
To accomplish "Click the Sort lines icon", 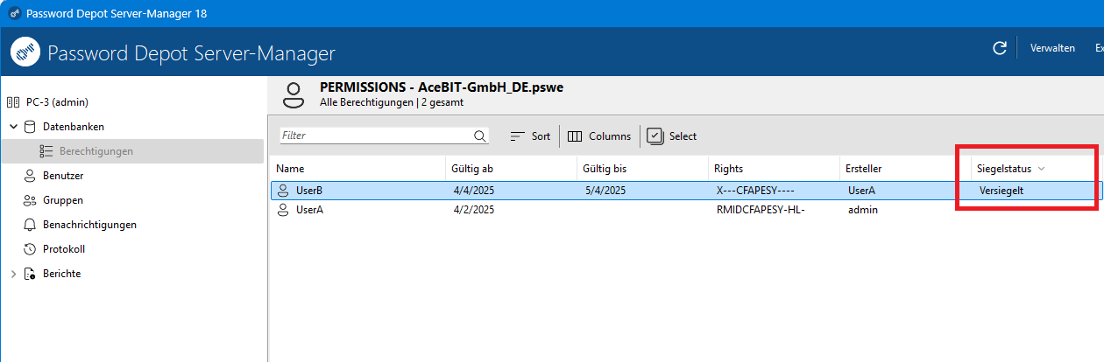I will tap(517, 136).
